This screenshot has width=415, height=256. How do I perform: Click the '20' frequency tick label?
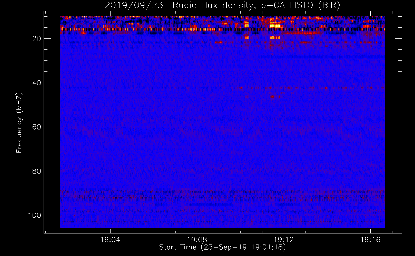[37, 39]
